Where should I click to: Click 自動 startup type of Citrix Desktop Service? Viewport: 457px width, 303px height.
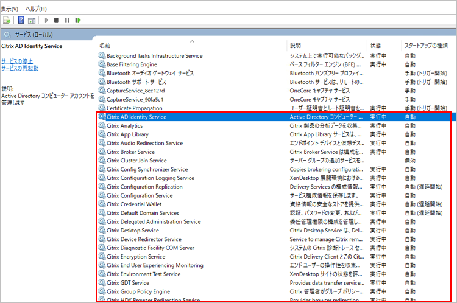pyautogui.click(x=410, y=231)
